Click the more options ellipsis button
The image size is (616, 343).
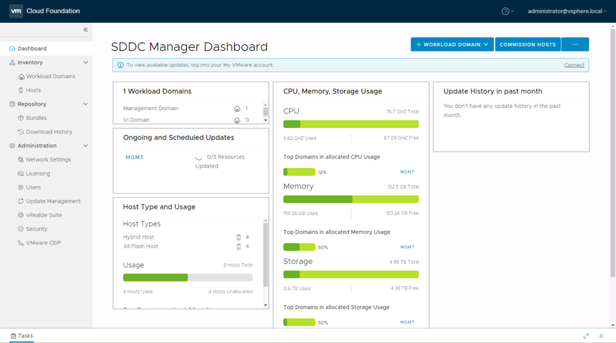pyautogui.click(x=575, y=44)
